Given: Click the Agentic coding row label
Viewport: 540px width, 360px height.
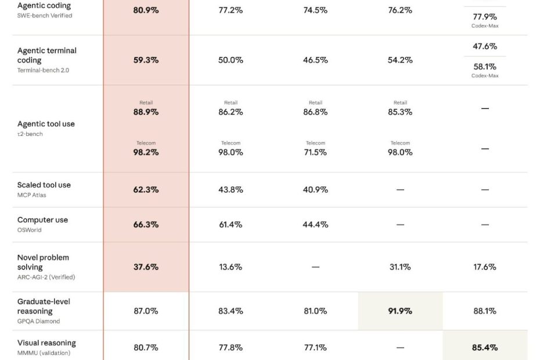Looking at the screenshot, I should 44,6.
